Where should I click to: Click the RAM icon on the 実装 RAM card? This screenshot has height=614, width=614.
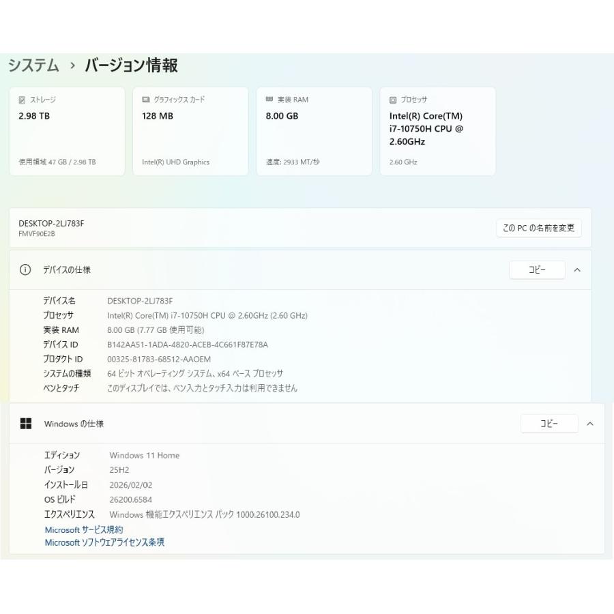(268, 99)
